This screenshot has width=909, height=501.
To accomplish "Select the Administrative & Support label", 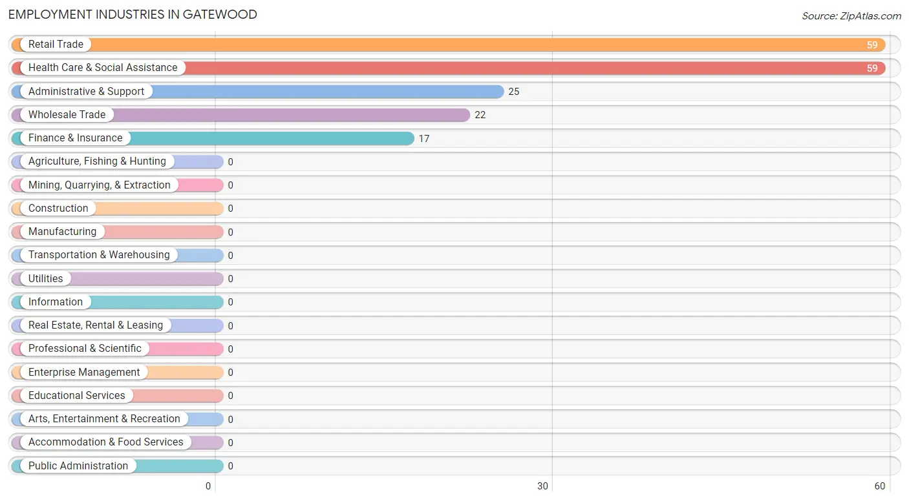I will coord(86,92).
